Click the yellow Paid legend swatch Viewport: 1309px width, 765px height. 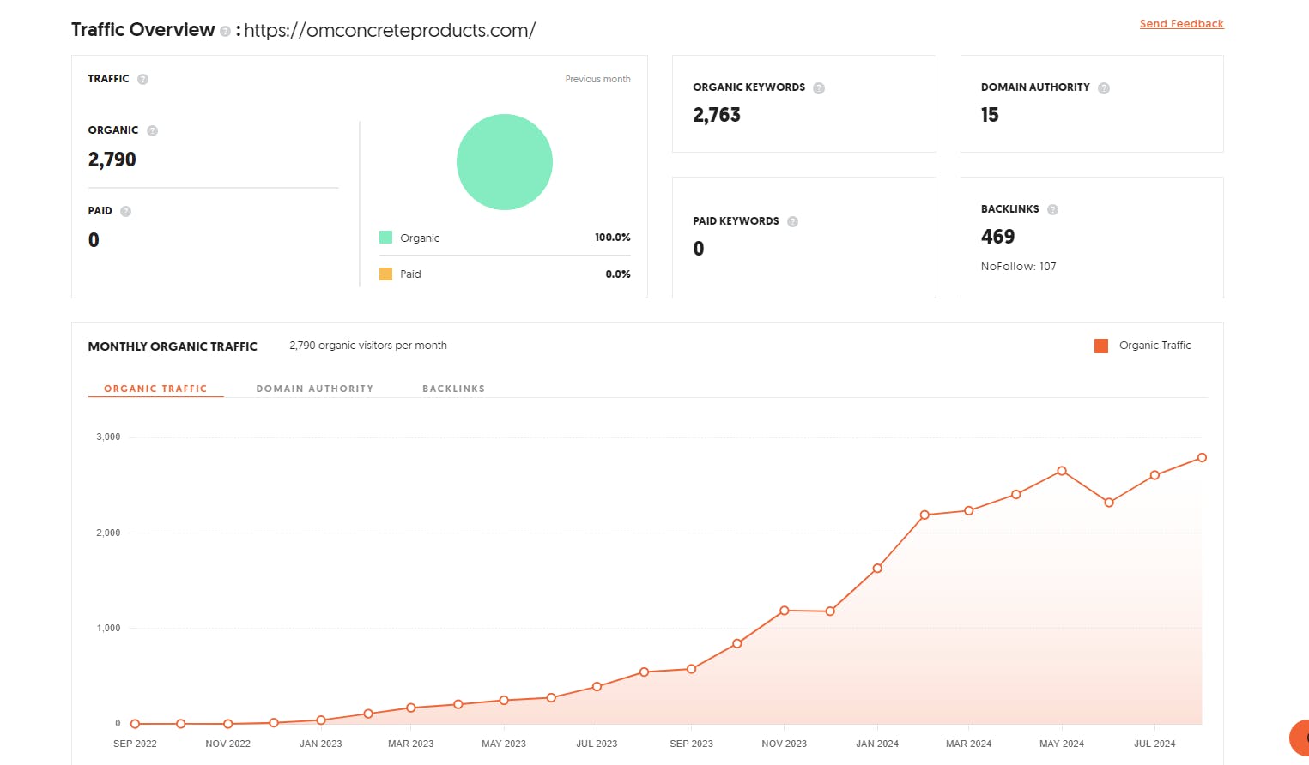click(x=386, y=274)
